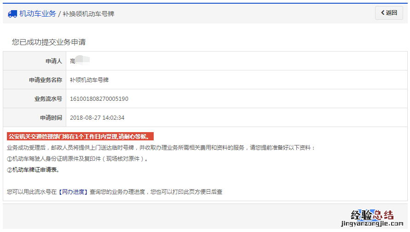Screen dimensions: 410x232
Task: Click the applicant name value 高
Action: [72, 61]
